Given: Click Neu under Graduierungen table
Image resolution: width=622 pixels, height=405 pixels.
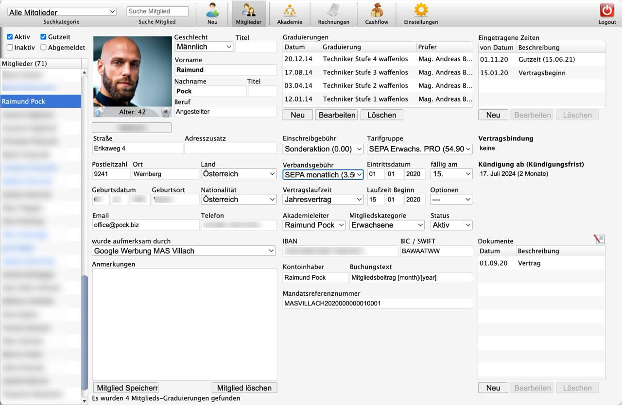Looking at the screenshot, I should click(298, 115).
